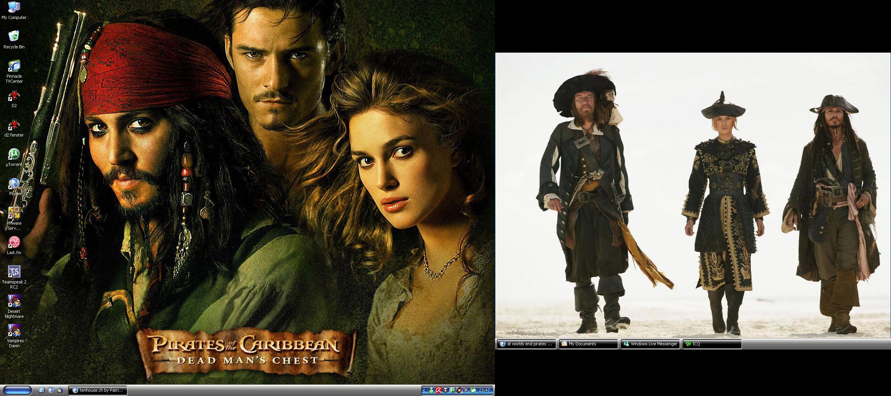Select the VMware Server desktop icon
The height and width of the screenshot is (396, 891).
point(14,213)
